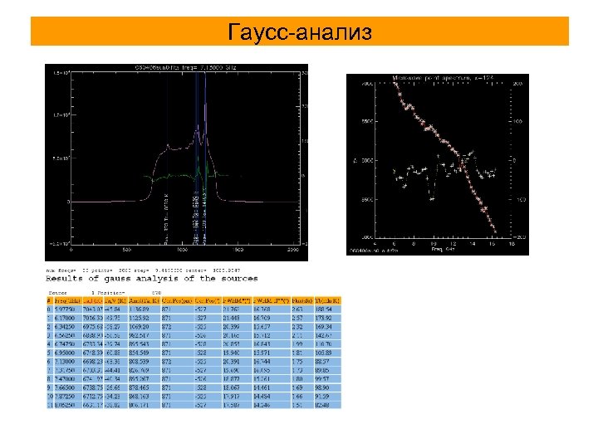Click the left plot's title text
The image size is (598, 448).
186,68
